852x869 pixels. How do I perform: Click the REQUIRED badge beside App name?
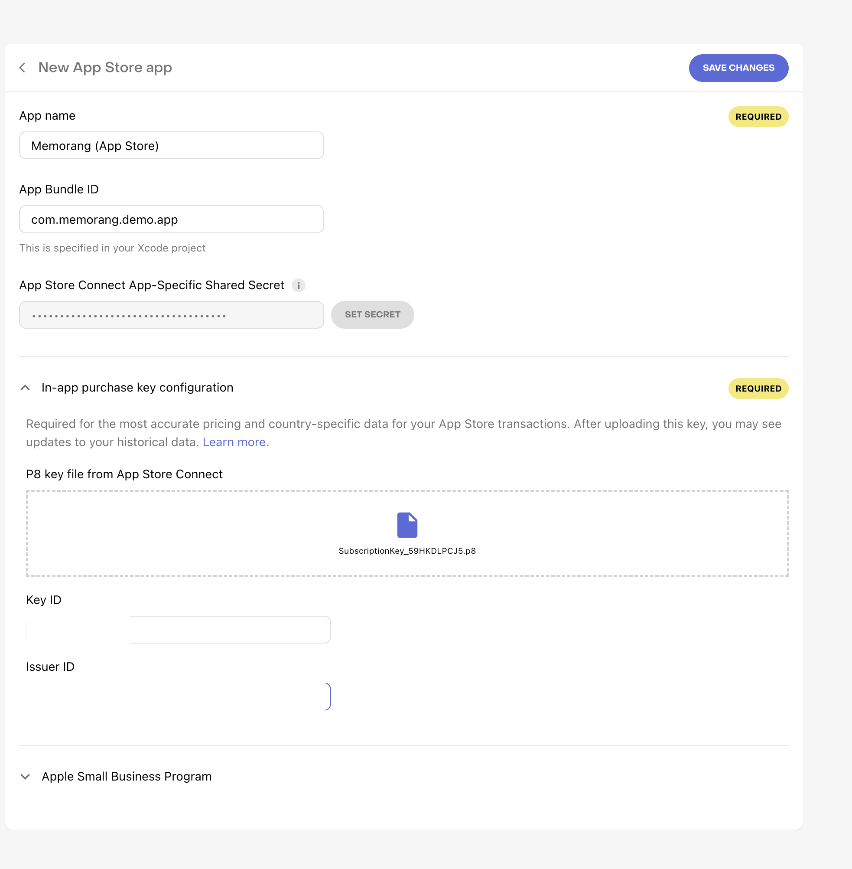pos(758,117)
